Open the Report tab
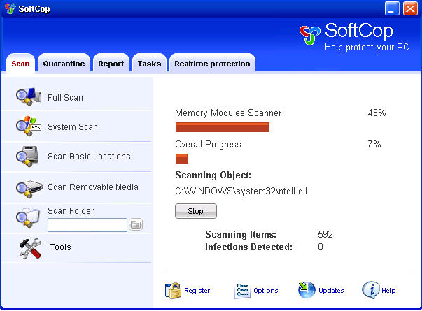Screen dimensions: 422x311 click(x=111, y=64)
